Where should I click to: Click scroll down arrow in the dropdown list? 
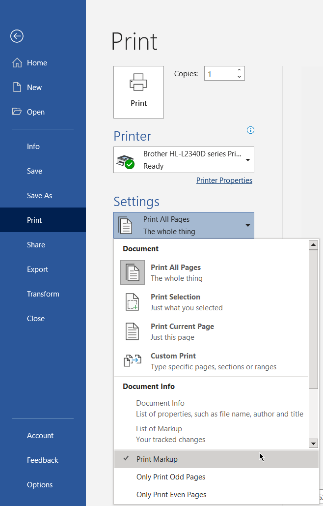coord(313,443)
